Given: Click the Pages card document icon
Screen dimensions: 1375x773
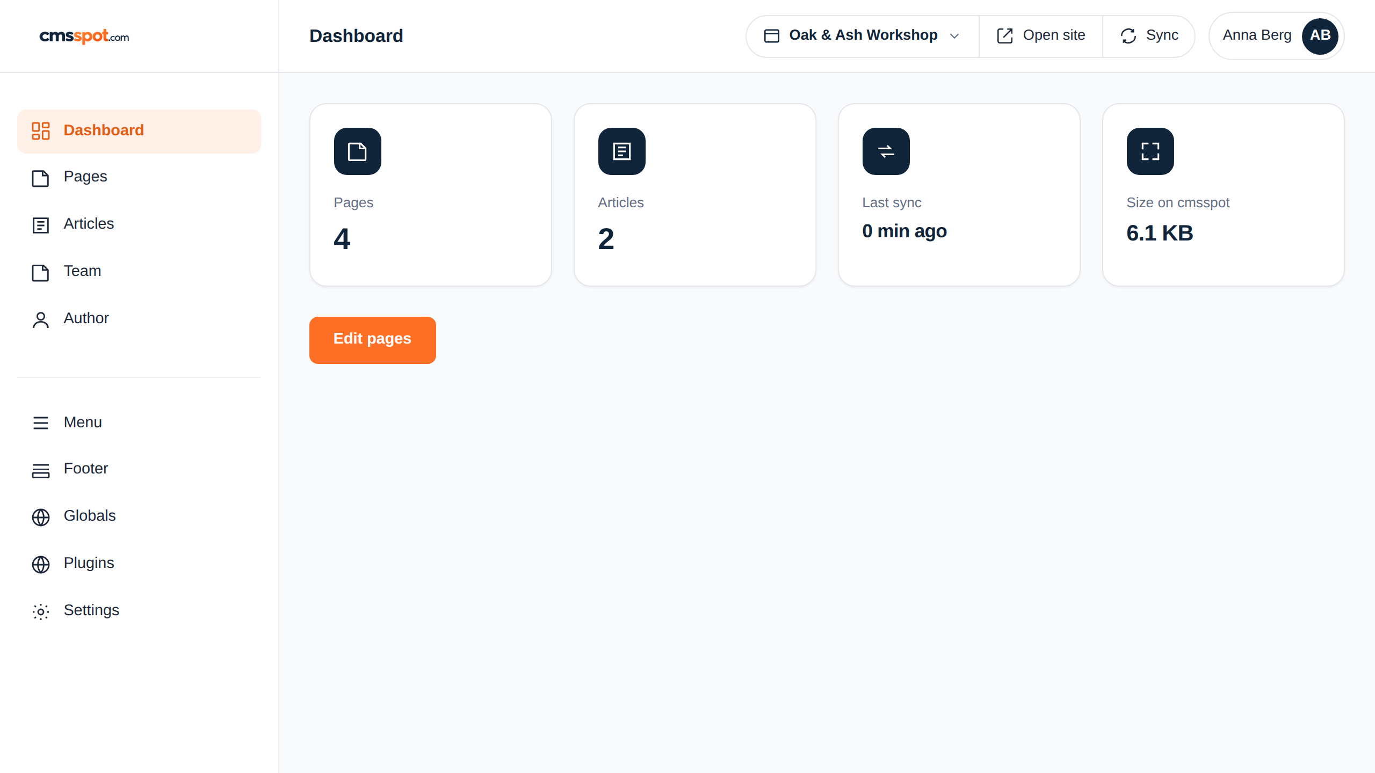Looking at the screenshot, I should 358,151.
